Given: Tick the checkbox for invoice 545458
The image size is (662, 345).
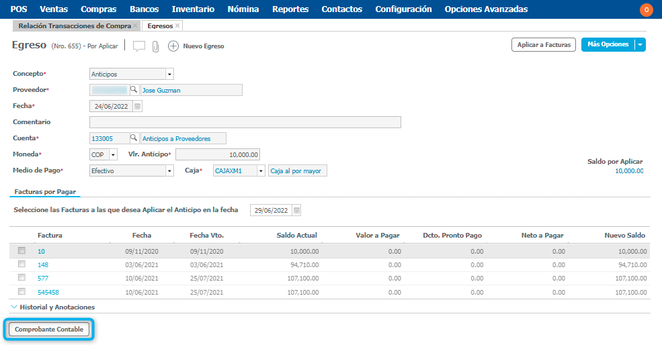Looking at the screenshot, I should (22, 292).
